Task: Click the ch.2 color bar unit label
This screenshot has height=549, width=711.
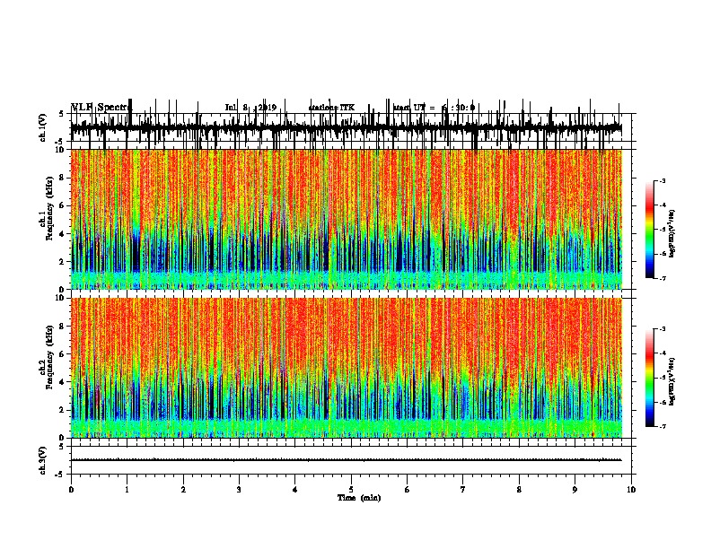Action: [672, 381]
